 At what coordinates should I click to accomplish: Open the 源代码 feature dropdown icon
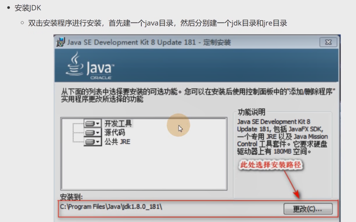pyautogui.click(x=93, y=132)
